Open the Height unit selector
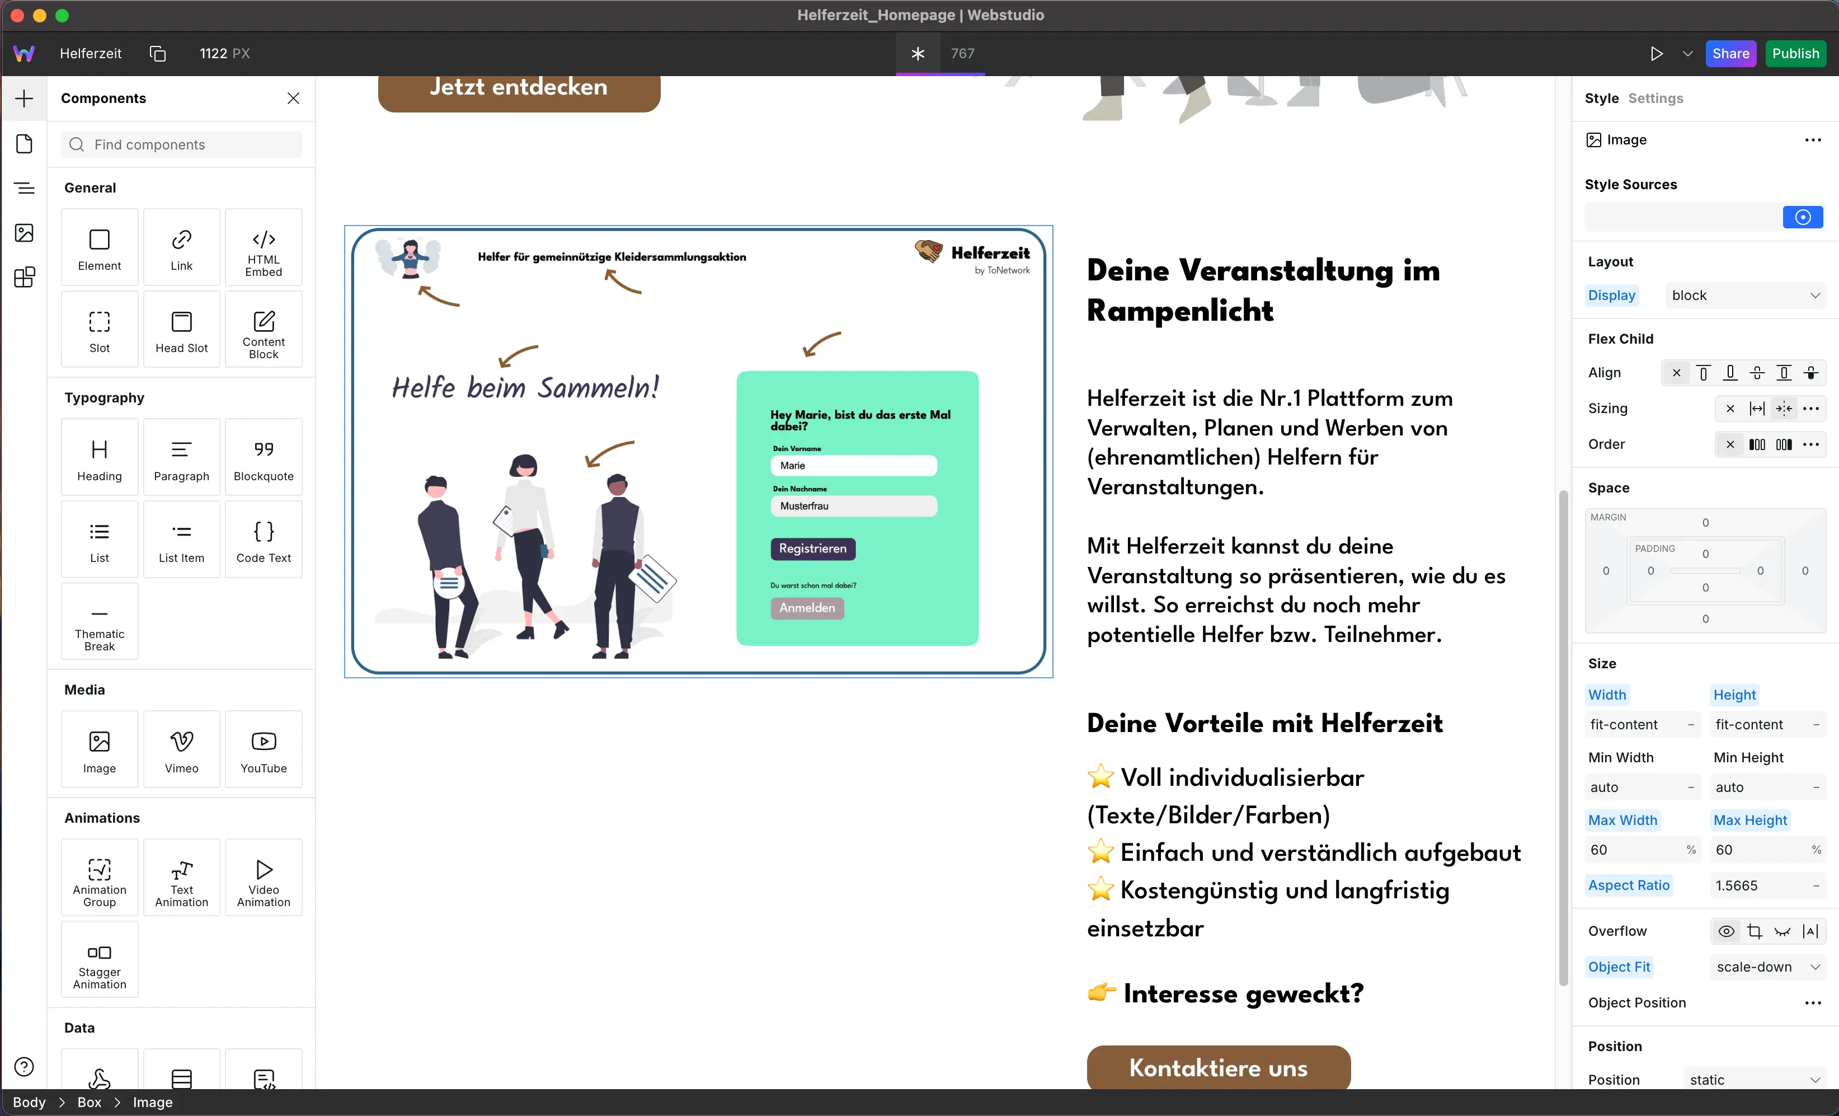Image resolution: width=1839 pixels, height=1116 pixels. [1817, 725]
